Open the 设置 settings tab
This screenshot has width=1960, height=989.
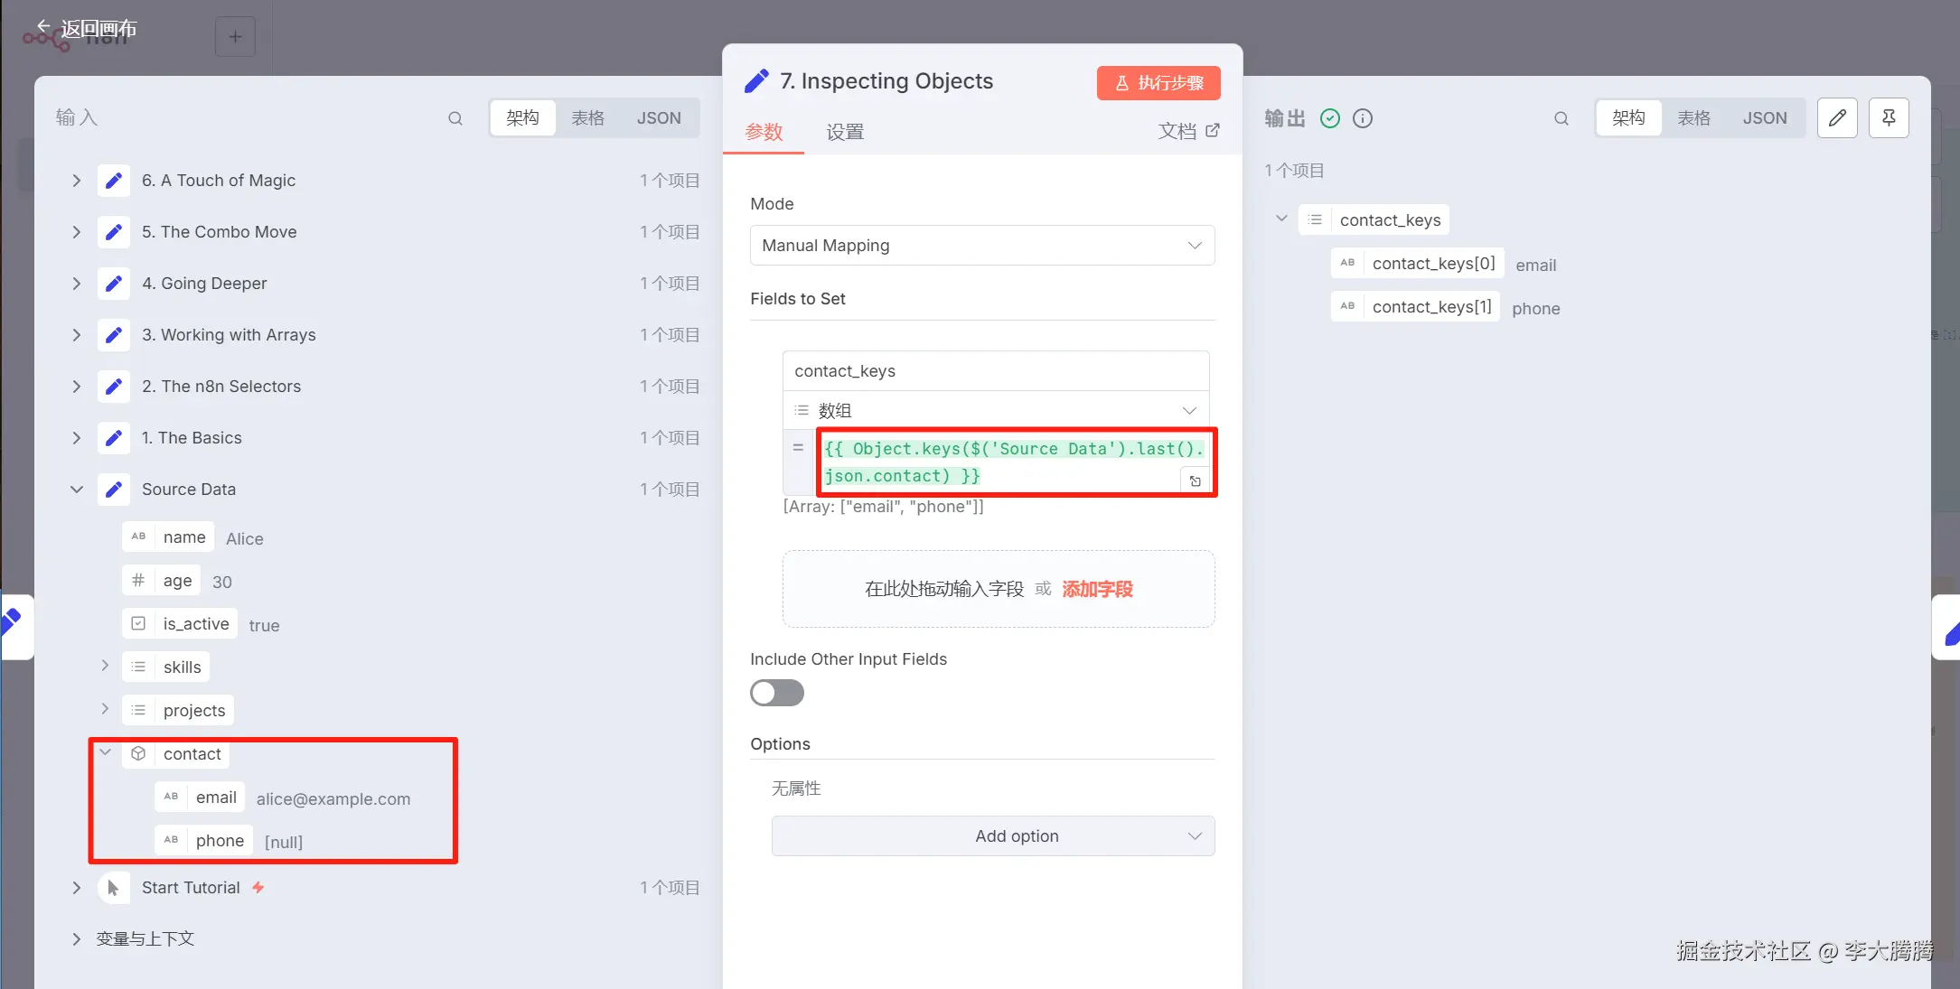pos(845,133)
